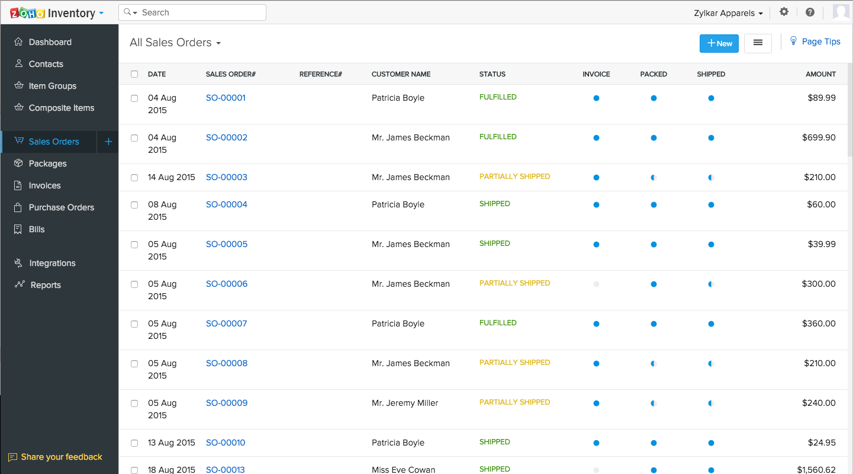
Task: Click the Bills sidebar icon
Action: 18,229
